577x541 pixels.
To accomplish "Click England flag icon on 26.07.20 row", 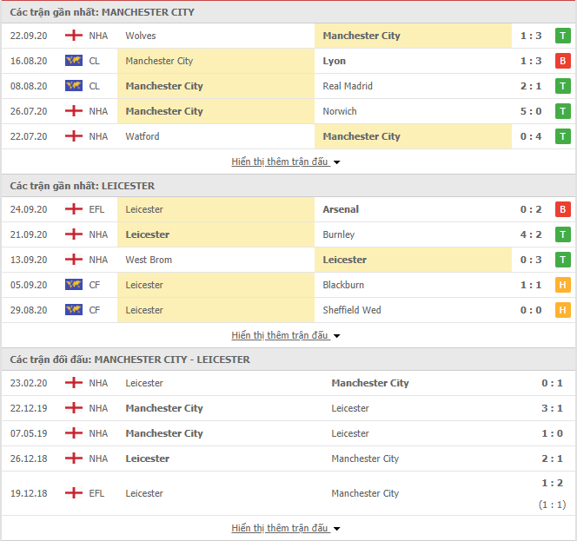I will click(74, 110).
